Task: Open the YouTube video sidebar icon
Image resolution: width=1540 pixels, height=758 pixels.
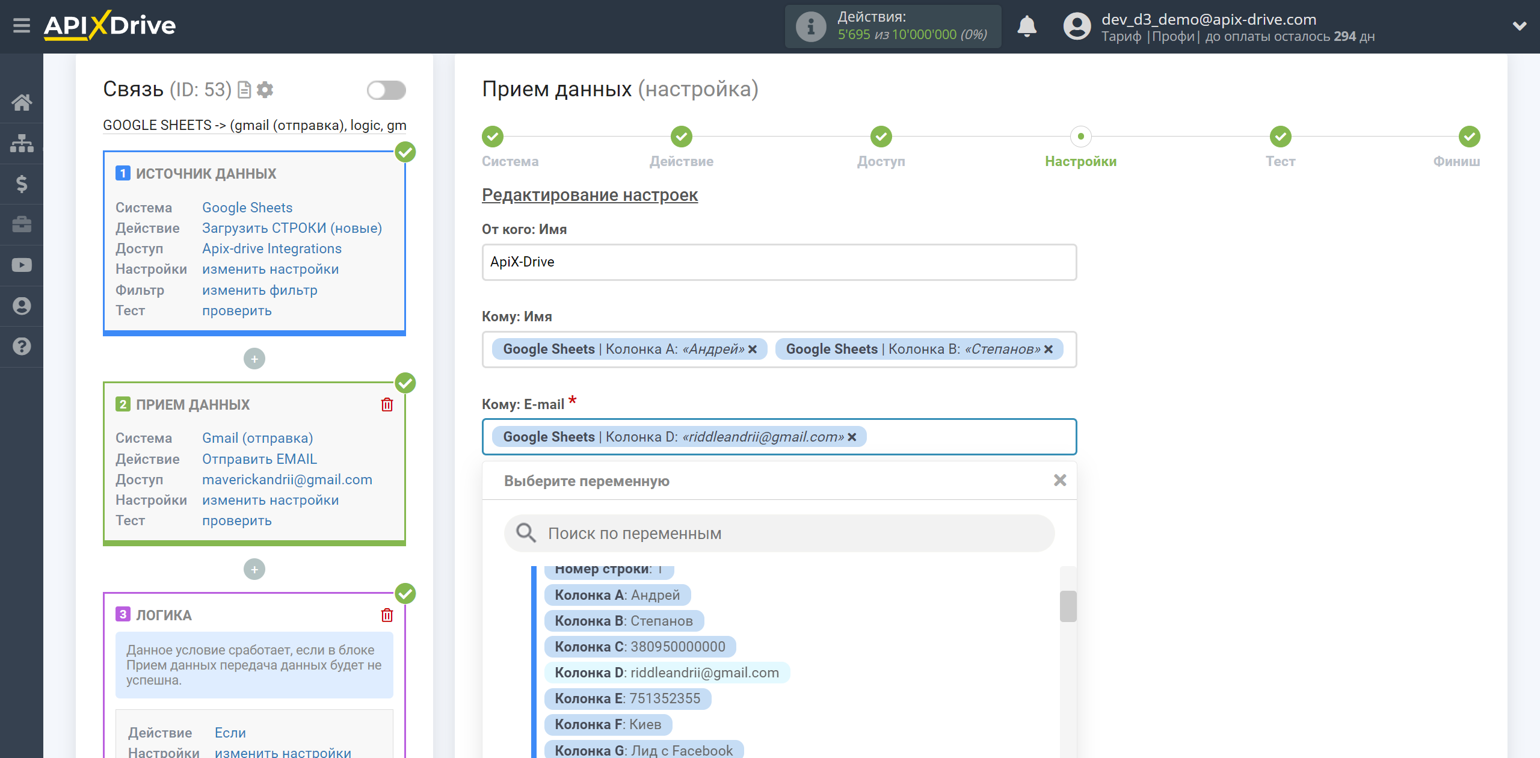Action: pyautogui.click(x=22, y=265)
